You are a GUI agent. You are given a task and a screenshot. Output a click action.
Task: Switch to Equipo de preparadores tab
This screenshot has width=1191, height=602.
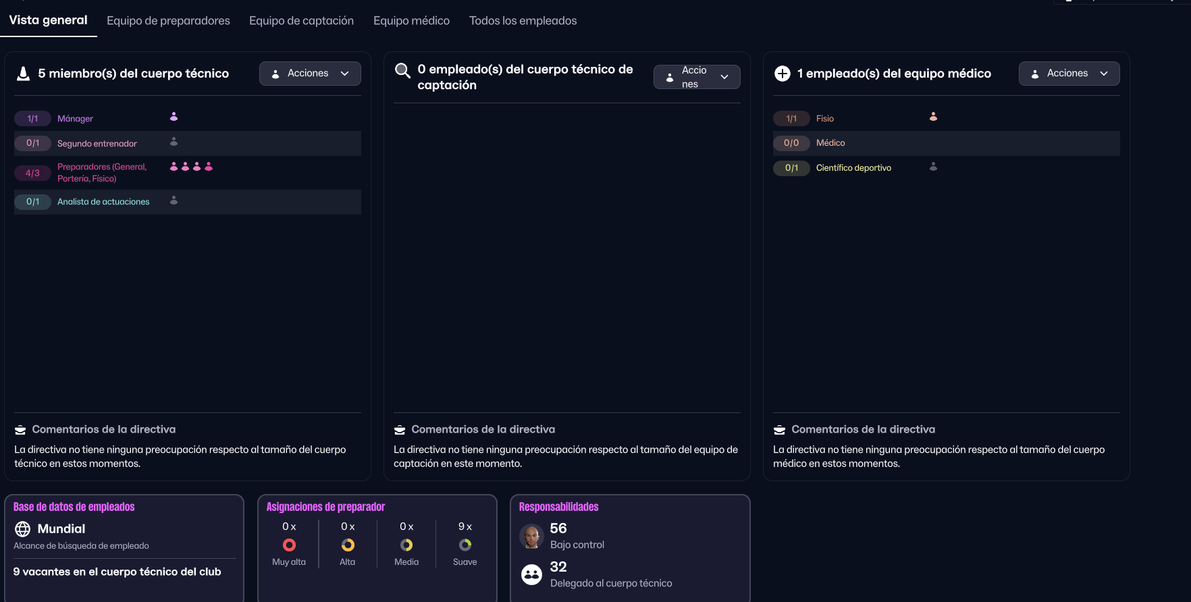click(168, 21)
